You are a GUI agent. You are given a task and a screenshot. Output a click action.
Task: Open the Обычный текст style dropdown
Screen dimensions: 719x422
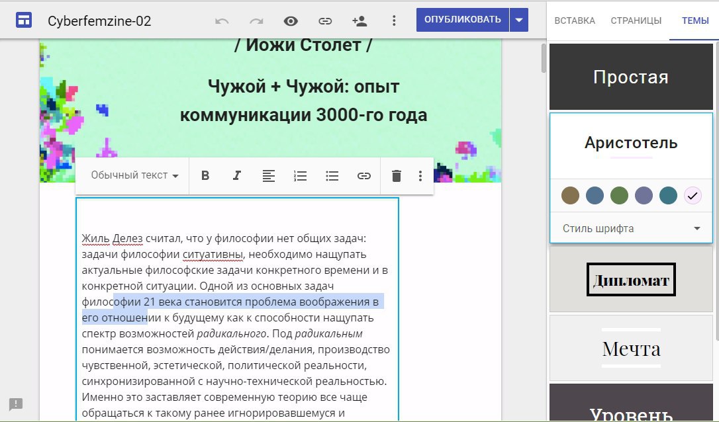click(x=134, y=175)
